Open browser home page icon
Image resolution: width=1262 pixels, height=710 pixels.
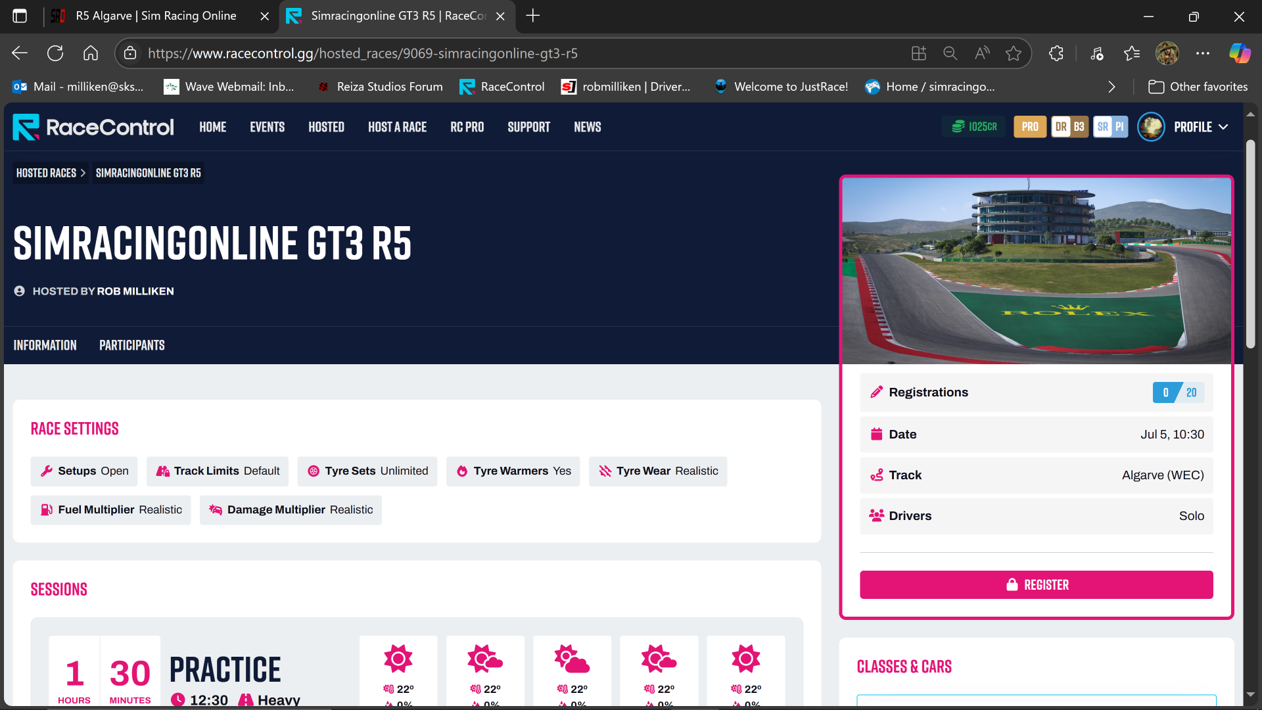point(91,53)
